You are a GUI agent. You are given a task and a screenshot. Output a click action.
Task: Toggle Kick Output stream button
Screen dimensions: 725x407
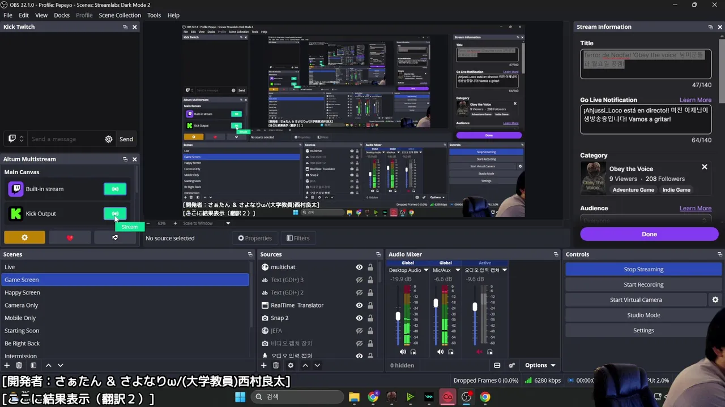pos(115,214)
